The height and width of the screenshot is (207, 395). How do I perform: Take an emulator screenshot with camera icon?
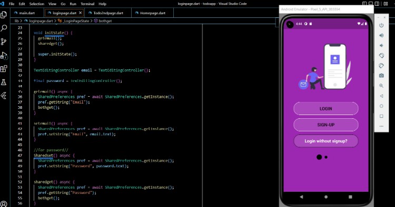[381, 76]
